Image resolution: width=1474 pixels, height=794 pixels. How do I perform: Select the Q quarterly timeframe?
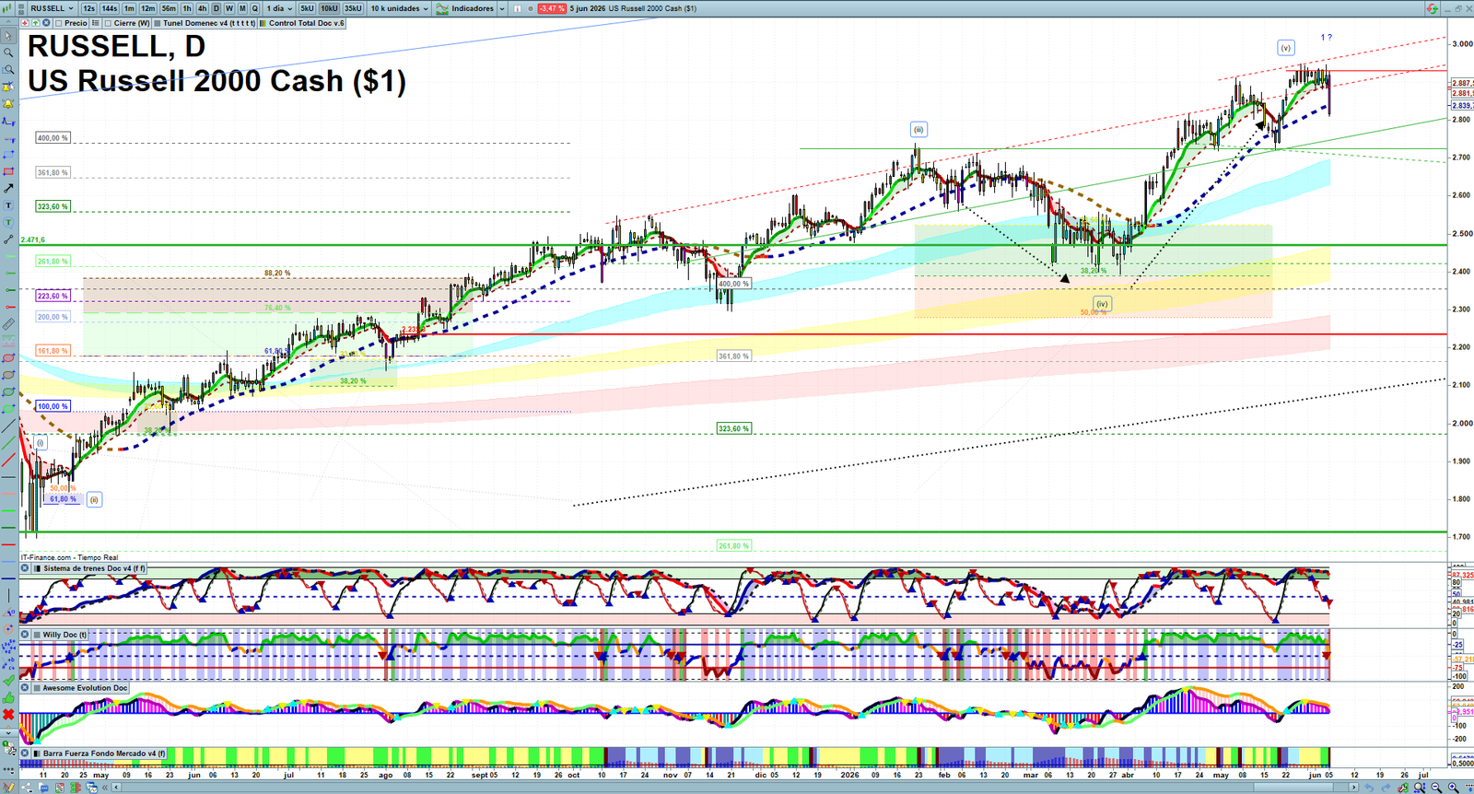[254, 8]
